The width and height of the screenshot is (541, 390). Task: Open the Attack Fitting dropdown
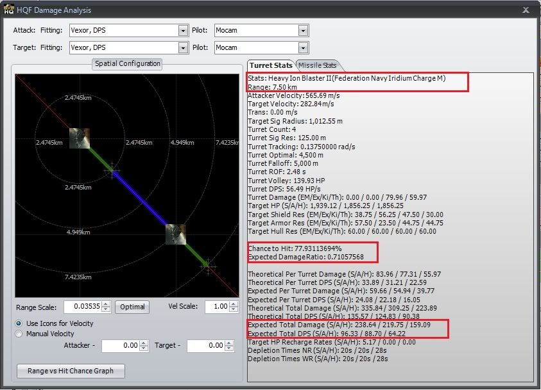coord(183,31)
